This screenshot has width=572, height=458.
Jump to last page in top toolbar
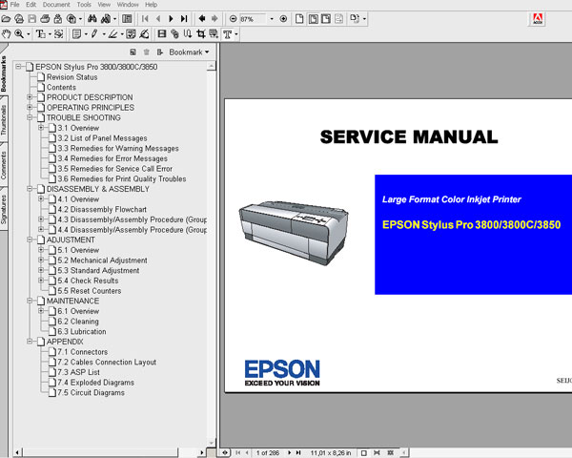(x=184, y=19)
